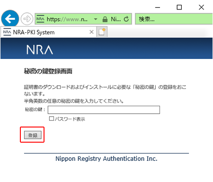This screenshot has height=182, width=213.
Task: Open a new tab
Action: pos(102,32)
